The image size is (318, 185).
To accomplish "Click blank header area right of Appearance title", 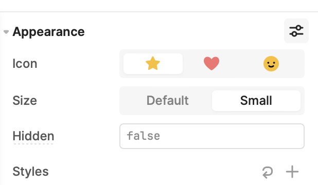I will pyautogui.click(x=183, y=32).
